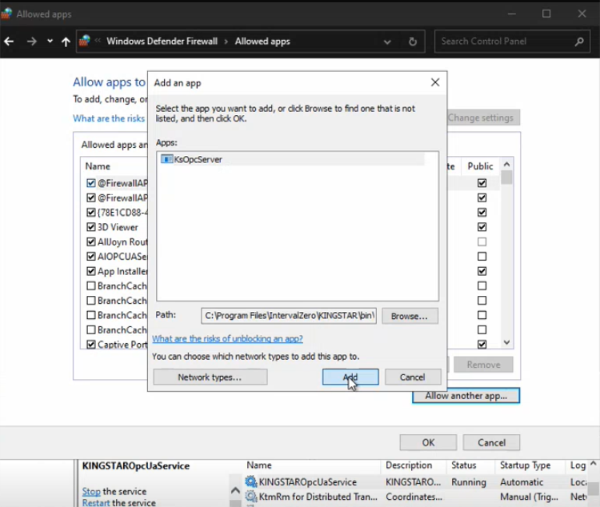Refresh the Allowed apps page
The height and width of the screenshot is (507, 600).
413,42
